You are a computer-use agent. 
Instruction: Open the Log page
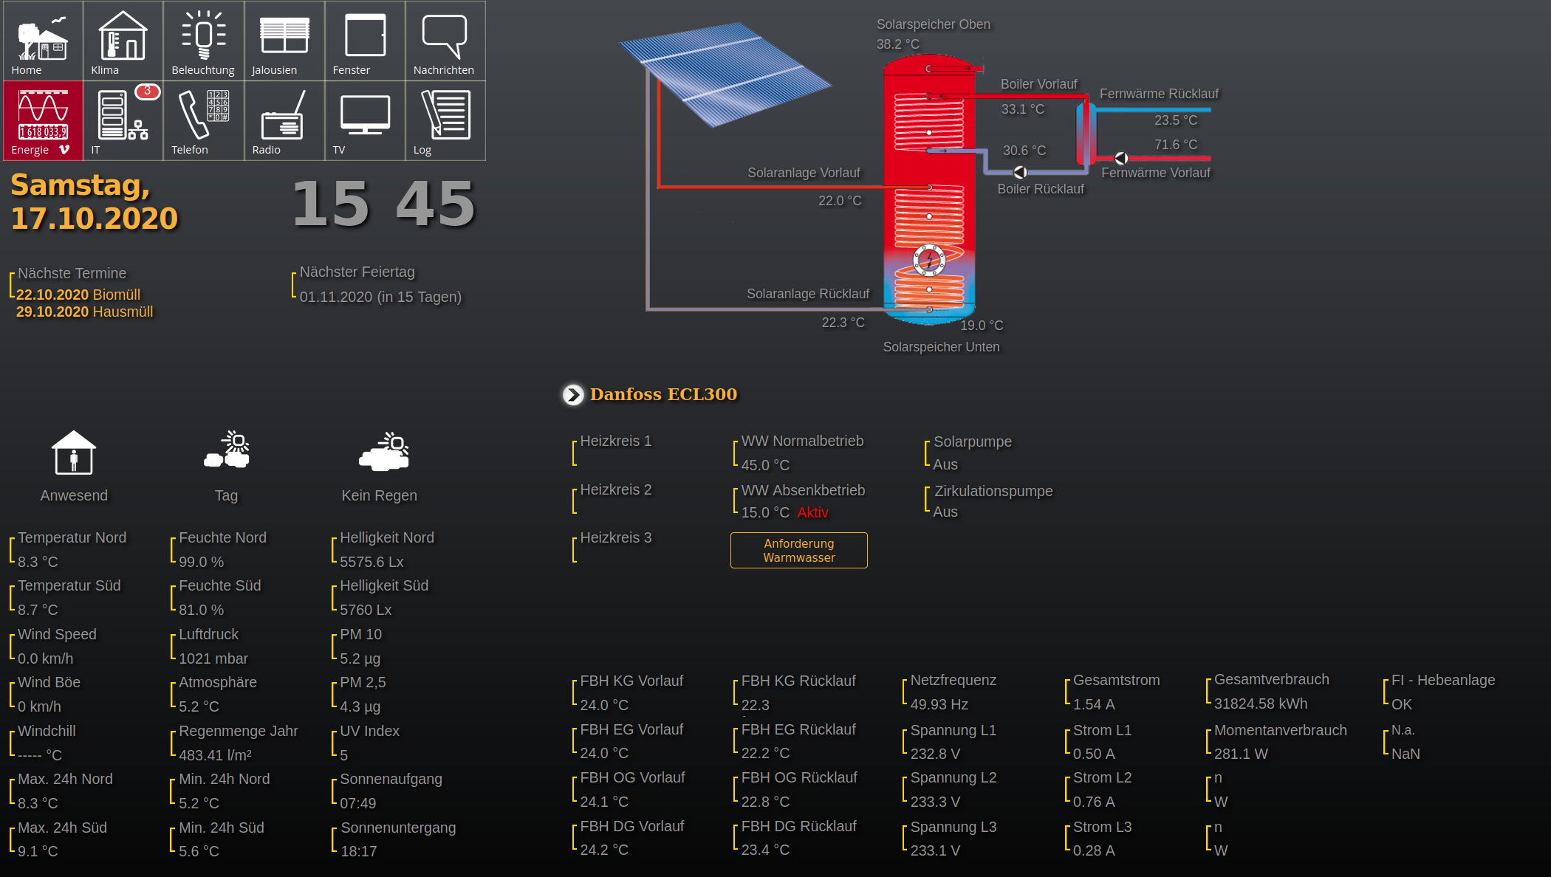(x=445, y=120)
